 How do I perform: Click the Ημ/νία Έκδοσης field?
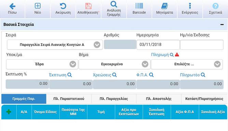pyautogui.click(x=202, y=45)
